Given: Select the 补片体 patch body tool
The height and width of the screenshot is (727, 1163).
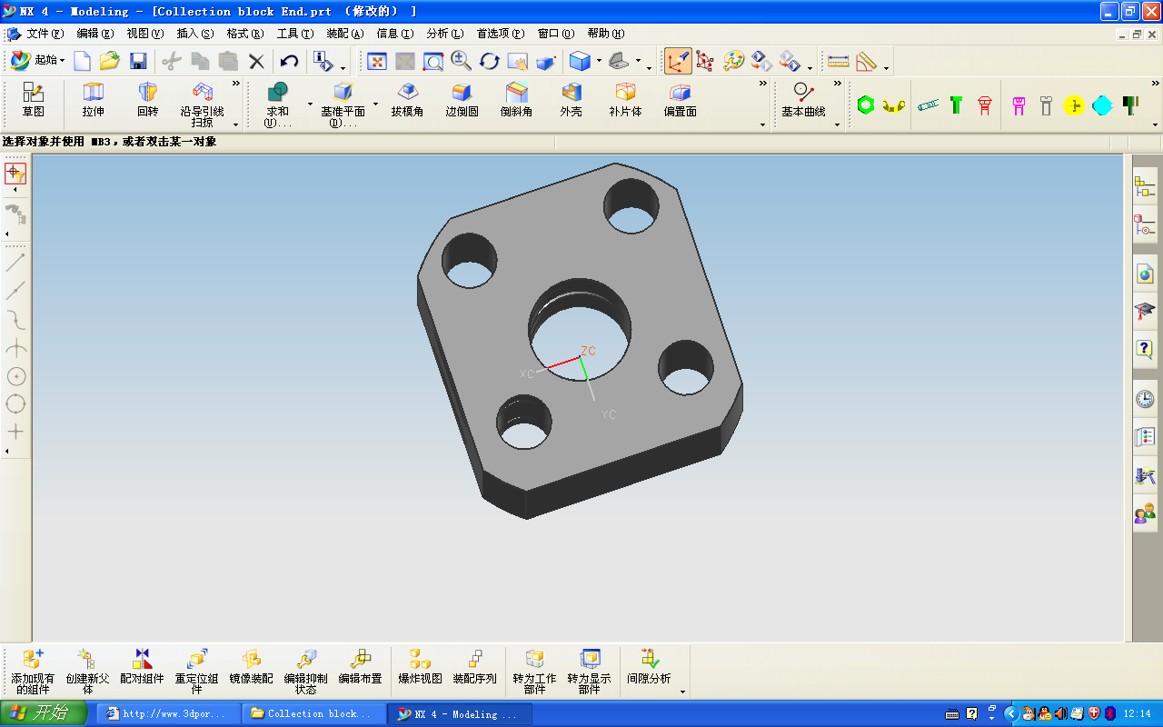Looking at the screenshot, I should point(625,100).
